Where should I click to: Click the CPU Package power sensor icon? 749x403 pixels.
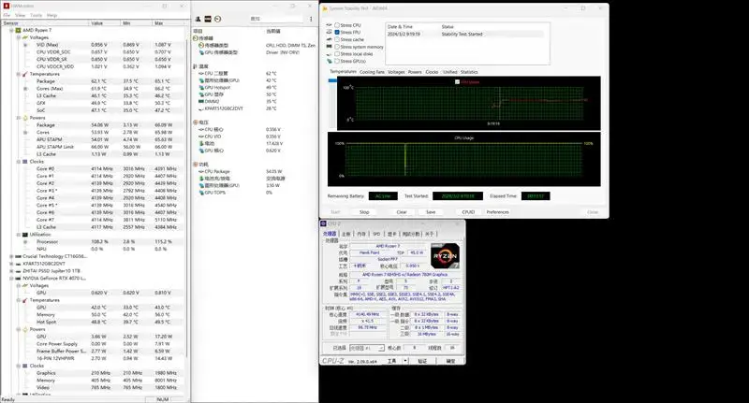[x=201, y=172]
